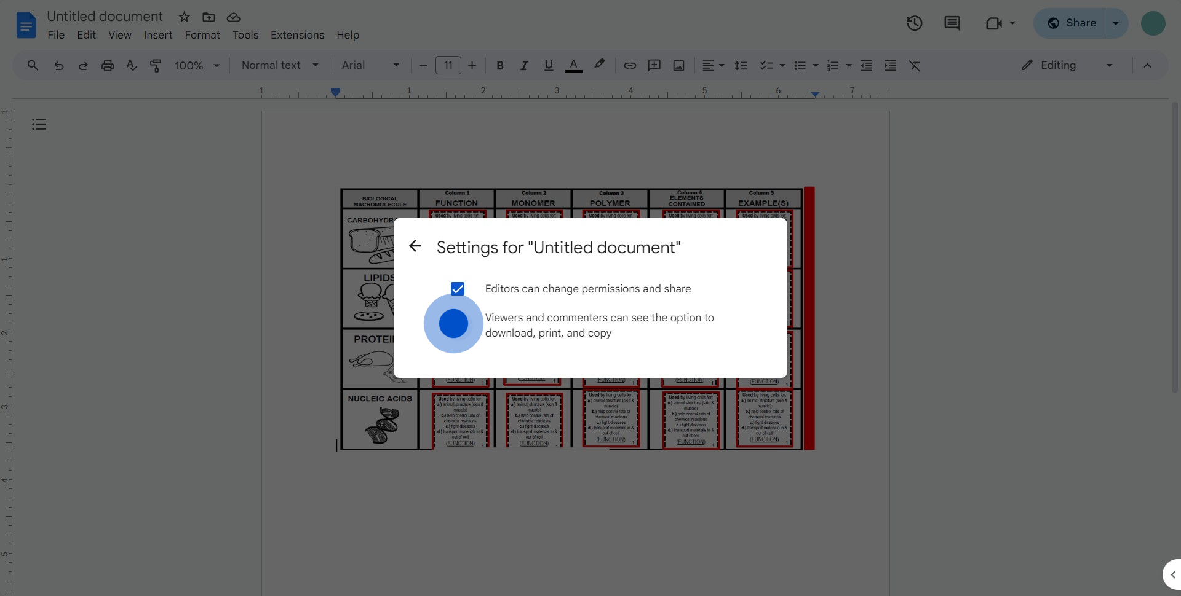Switch the Editing mode button
The image size is (1181, 596).
1067,65
